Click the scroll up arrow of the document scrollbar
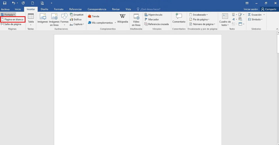The width and height of the screenshot is (279, 145). click(278, 33)
